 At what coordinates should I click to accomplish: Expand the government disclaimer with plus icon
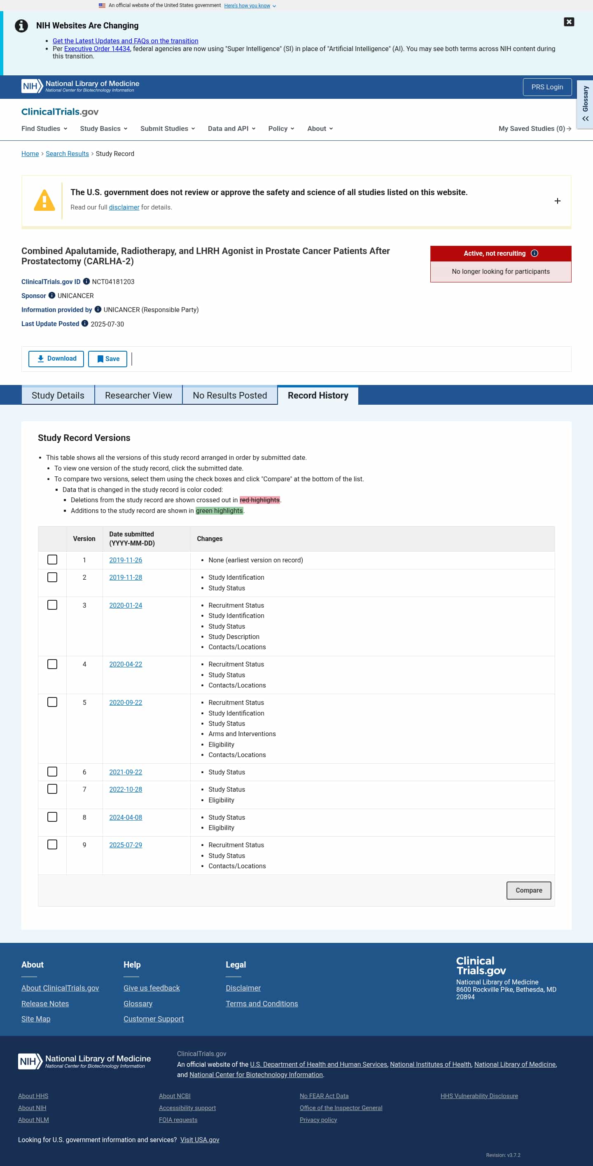557,201
